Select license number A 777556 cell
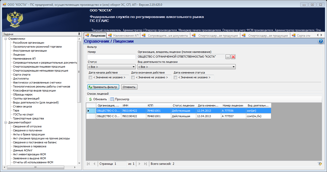Viewport: 327px width, 172px height. pyautogui.click(x=233, y=110)
